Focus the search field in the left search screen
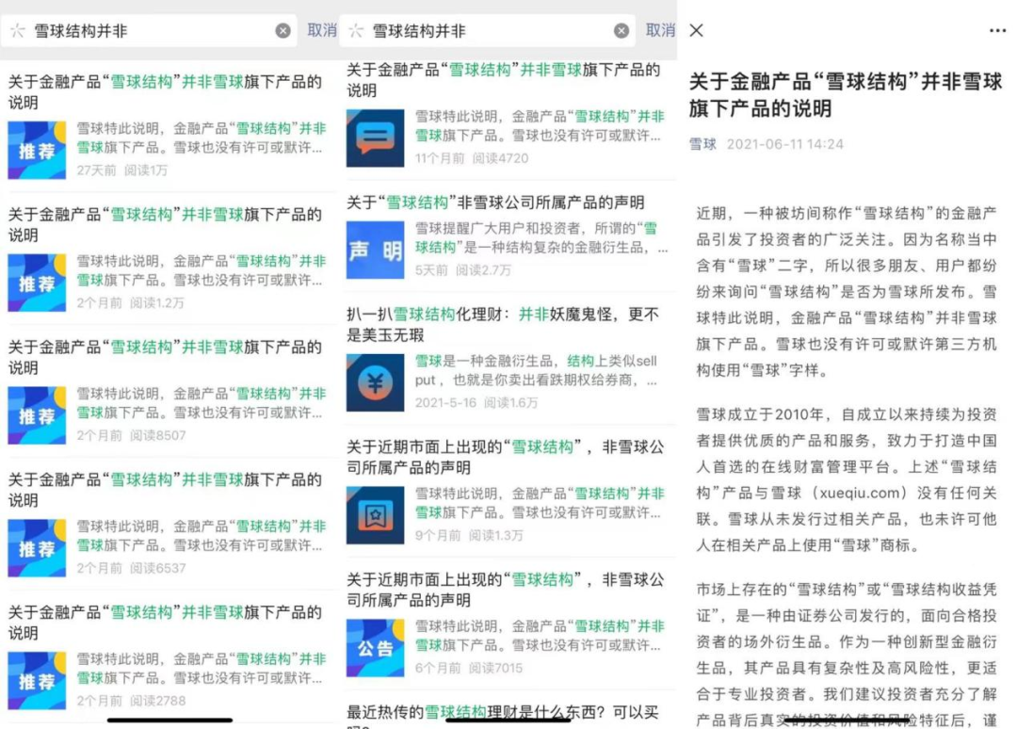1017x729 pixels. click(x=149, y=30)
